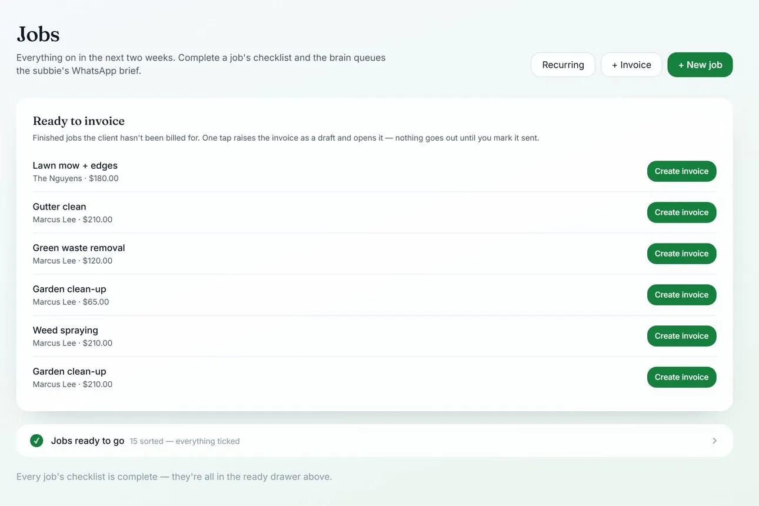
Task: Click the green check icon beside Jobs ready to go
Action: click(36, 441)
